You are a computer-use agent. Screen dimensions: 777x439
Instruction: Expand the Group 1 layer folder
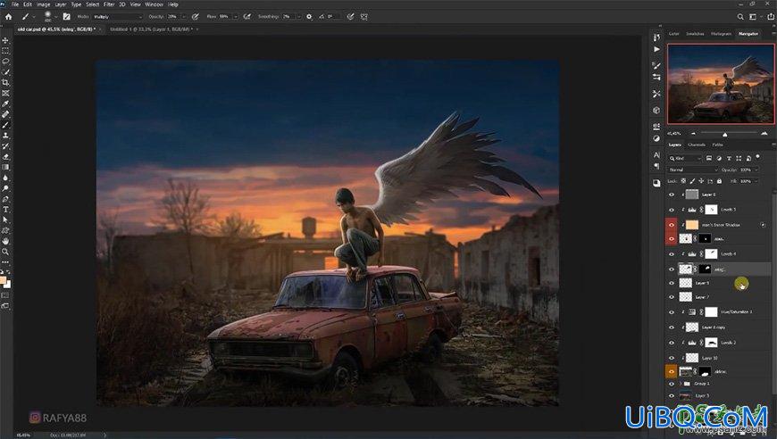point(681,384)
